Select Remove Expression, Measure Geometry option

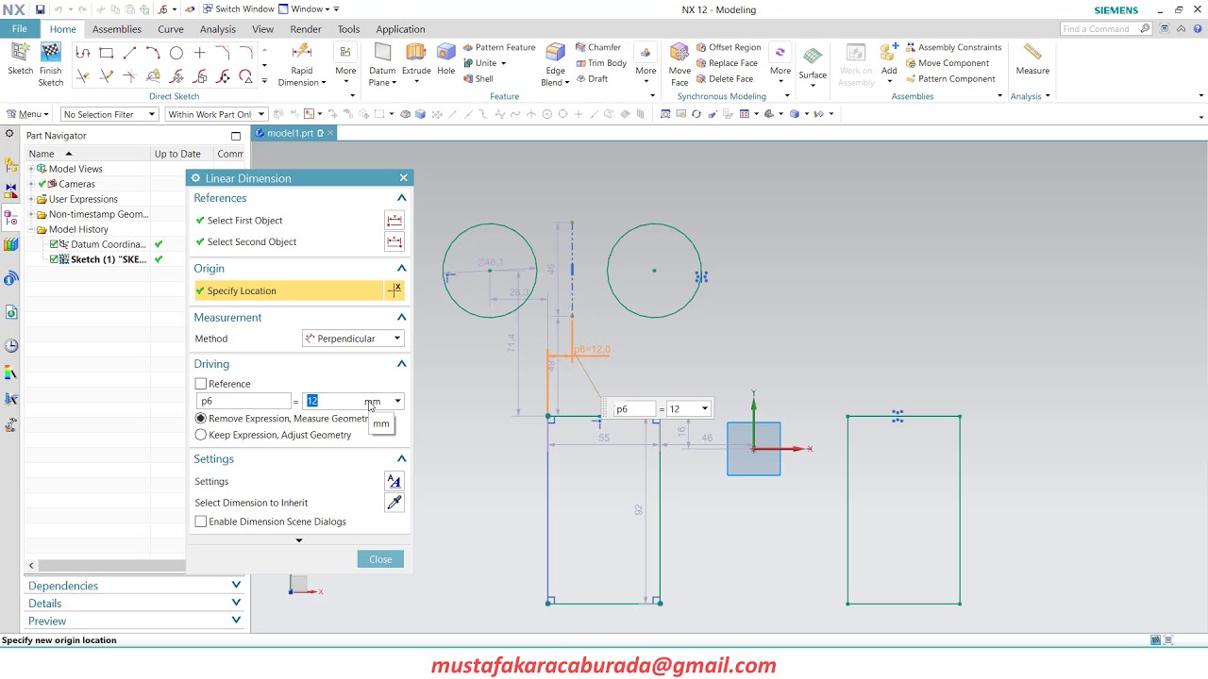(201, 419)
